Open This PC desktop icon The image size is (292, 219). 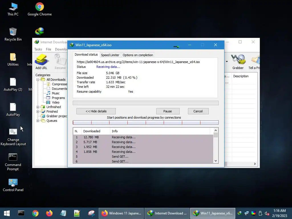tap(13, 9)
